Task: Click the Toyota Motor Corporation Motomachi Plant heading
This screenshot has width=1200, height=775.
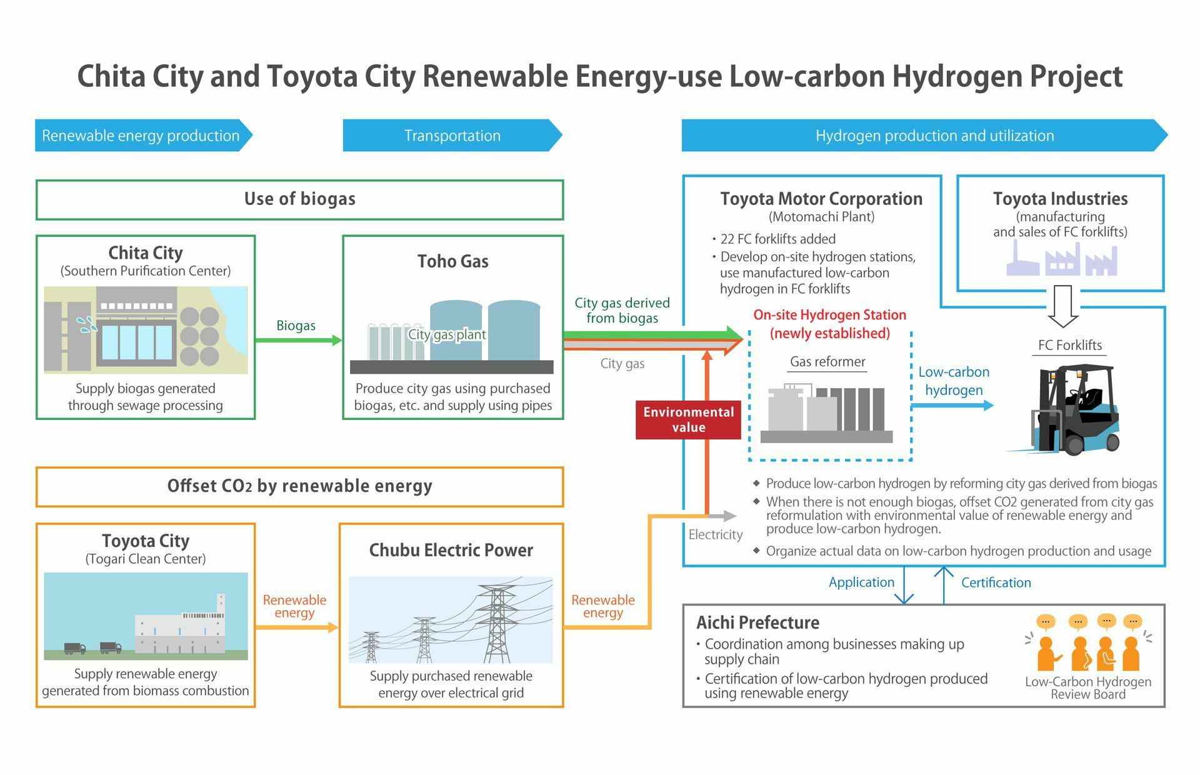Action: [x=822, y=199]
